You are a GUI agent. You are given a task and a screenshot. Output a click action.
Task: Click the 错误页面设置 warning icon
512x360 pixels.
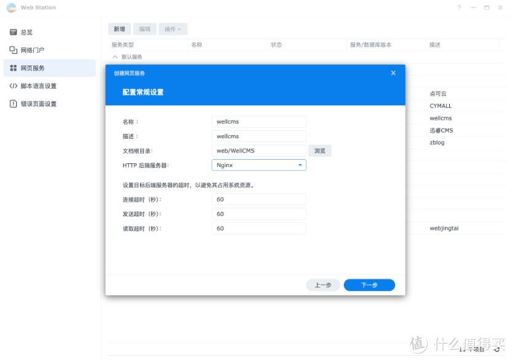pos(13,104)
